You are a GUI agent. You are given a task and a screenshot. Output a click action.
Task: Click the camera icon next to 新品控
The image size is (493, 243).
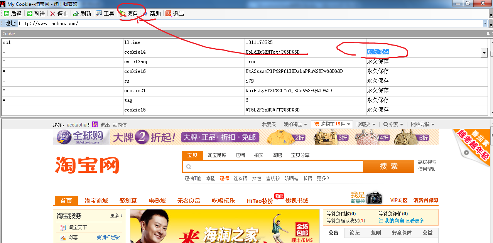point(374,197)
